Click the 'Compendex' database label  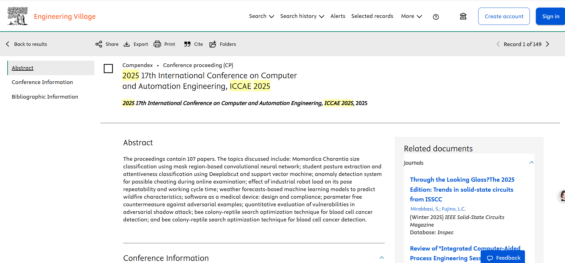pyautogui.click(x=137, y=65)
